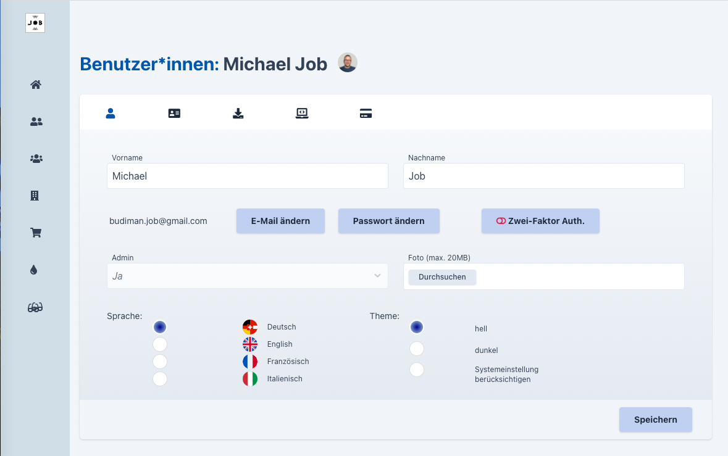Viewport: 728px width, 456px height.
Task: Open the home icon in sidebar
Action: (x=36, y=85)
